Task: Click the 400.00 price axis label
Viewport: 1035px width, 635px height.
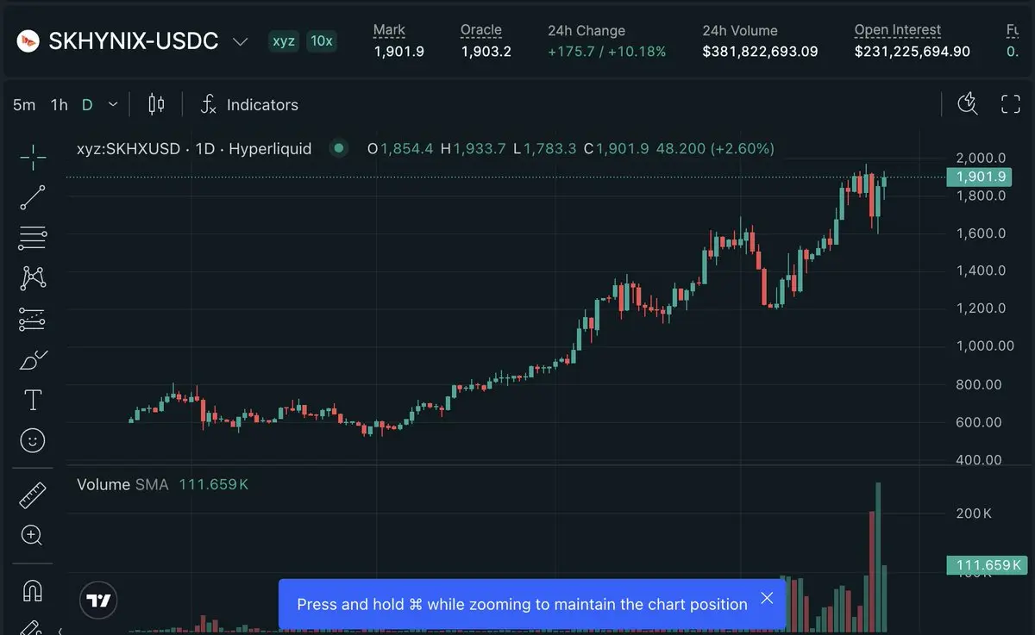Action: [979, 460]
